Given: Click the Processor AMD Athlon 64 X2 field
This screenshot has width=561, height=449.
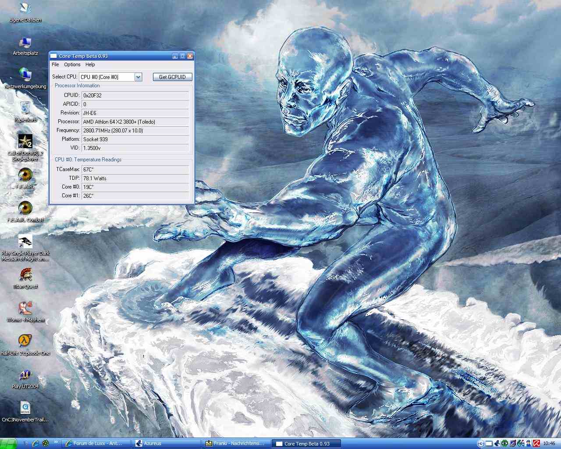Looking at the screenshot, I should point(135,121).
